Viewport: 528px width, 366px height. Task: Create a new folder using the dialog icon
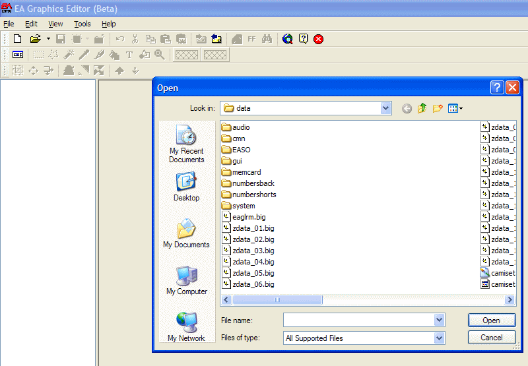(x=438, y=109)
